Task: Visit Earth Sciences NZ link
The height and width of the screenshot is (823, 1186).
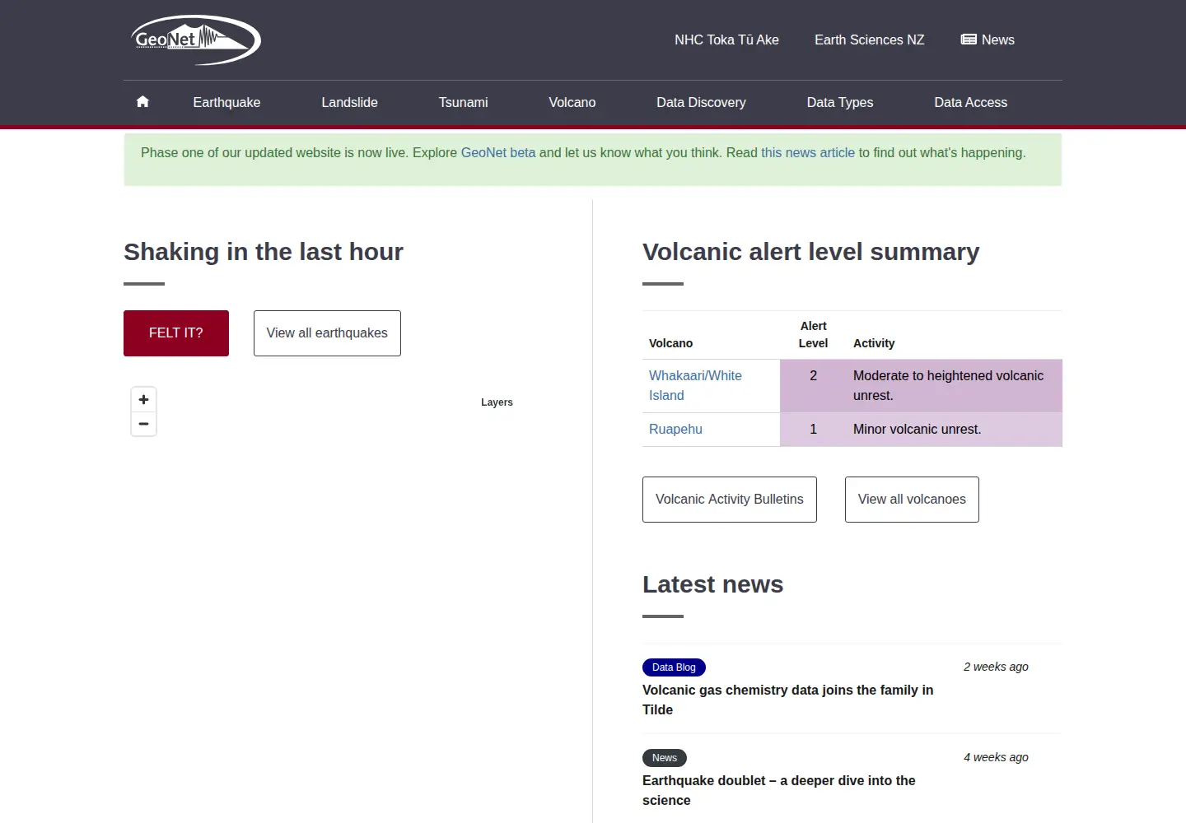Action: pos(869,40)
